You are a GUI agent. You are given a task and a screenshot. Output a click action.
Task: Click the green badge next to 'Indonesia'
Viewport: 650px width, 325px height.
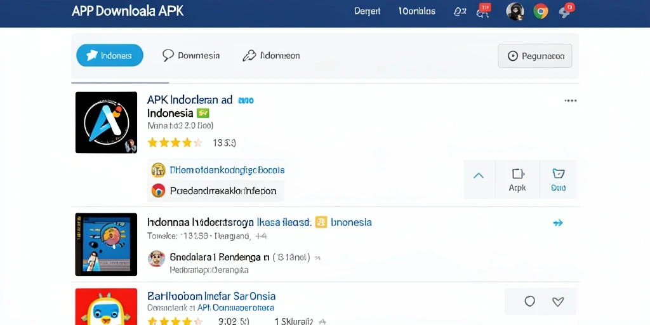(202, 113)
